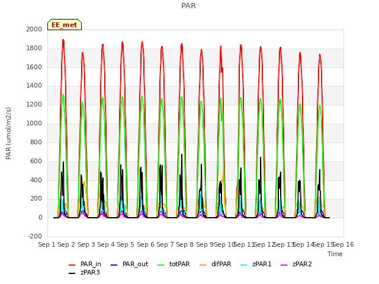Click the PAR chart title
Image resolution: width=379 pixels, height=284 pixels.
click(x=188, y=5)
